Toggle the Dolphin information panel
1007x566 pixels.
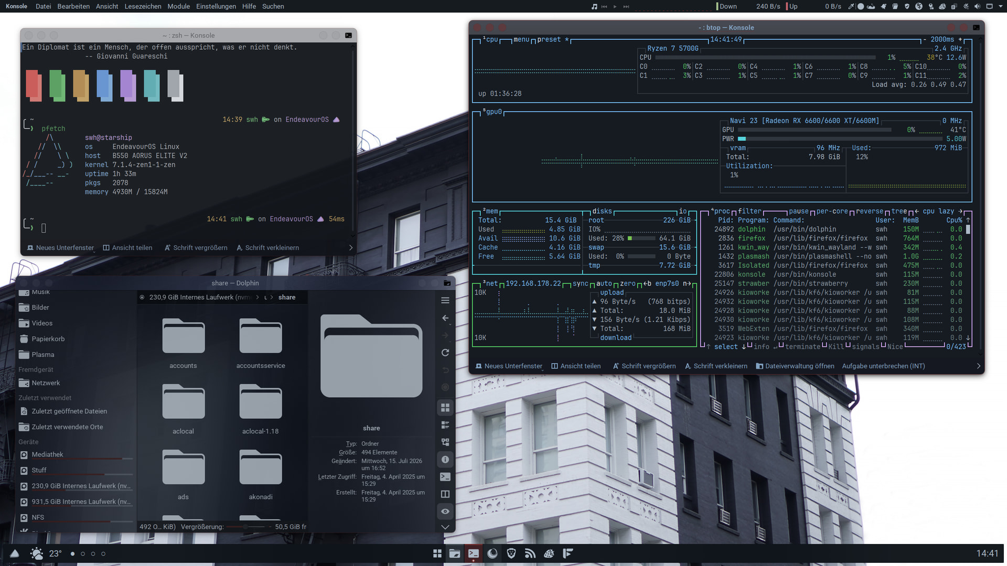tap(445, 460)
